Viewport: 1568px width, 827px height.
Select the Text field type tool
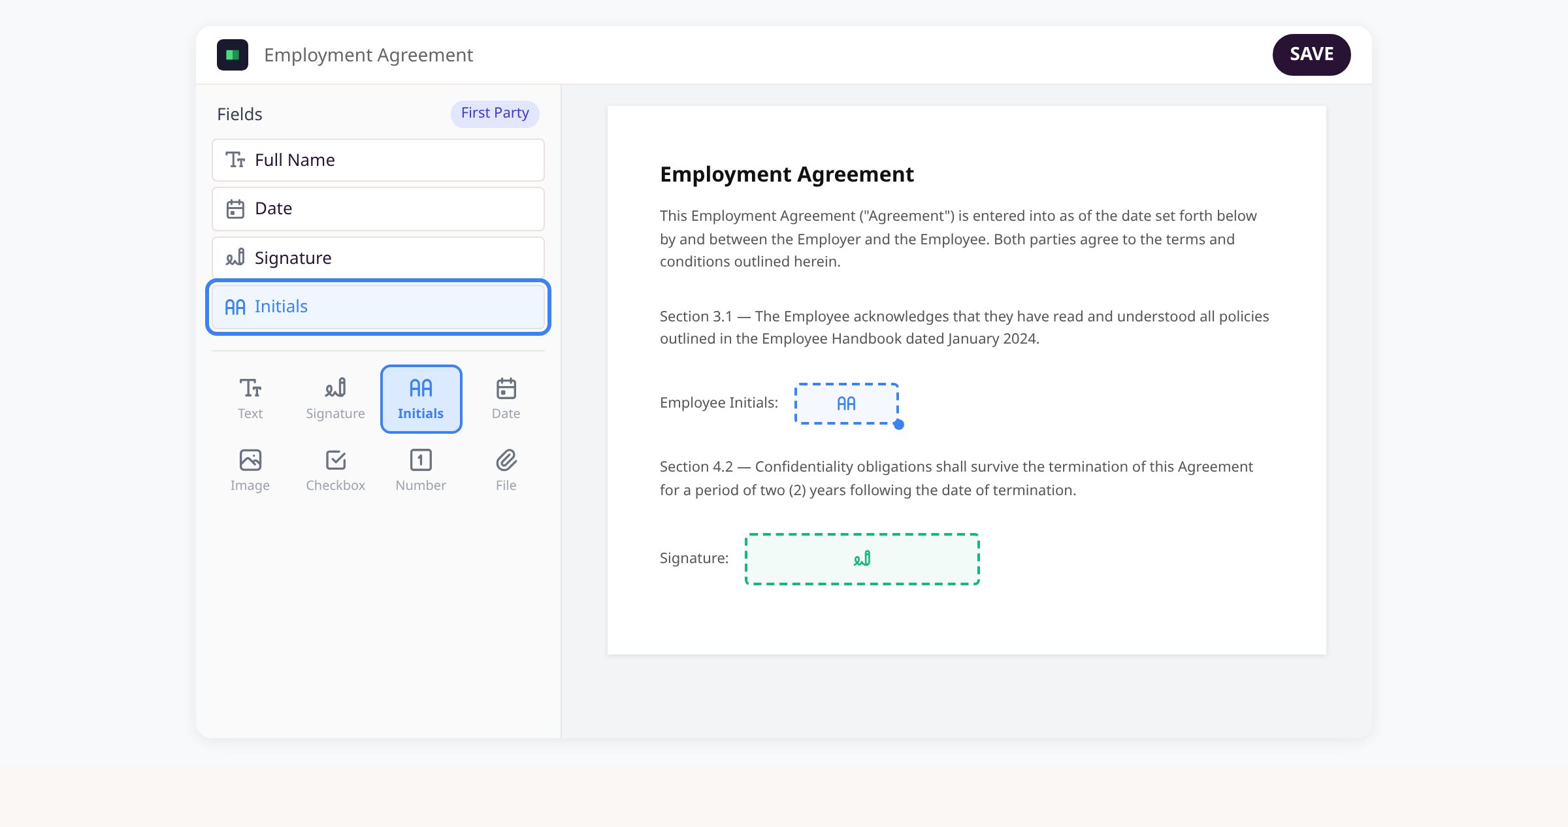point(250,399)
